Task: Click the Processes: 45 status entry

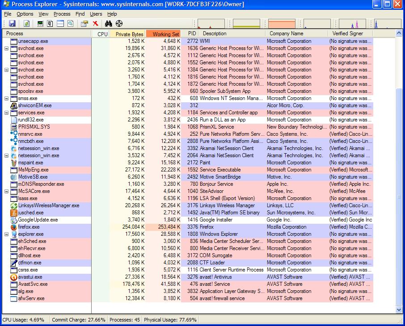Action: coord(125,320)
